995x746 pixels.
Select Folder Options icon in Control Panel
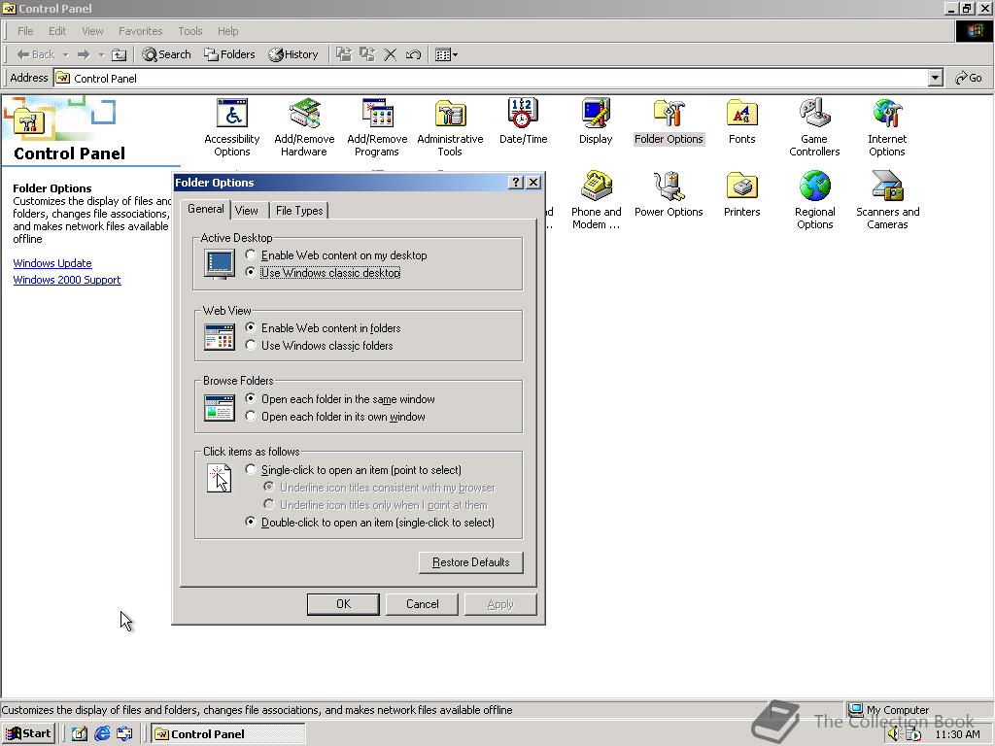pyautogui.click(x=669, y=121)
